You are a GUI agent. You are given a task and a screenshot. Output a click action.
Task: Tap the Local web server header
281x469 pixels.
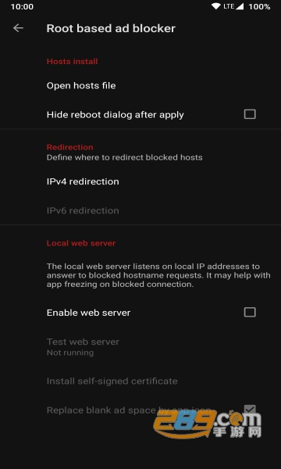click(81, 243)
